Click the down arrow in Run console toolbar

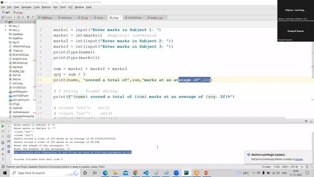pyautogui.click(x=9, y=131)
